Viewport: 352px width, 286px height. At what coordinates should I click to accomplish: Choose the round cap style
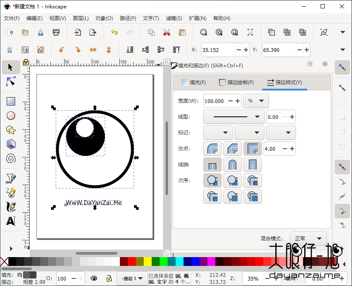pyautogui.click(x=233, y=165)
